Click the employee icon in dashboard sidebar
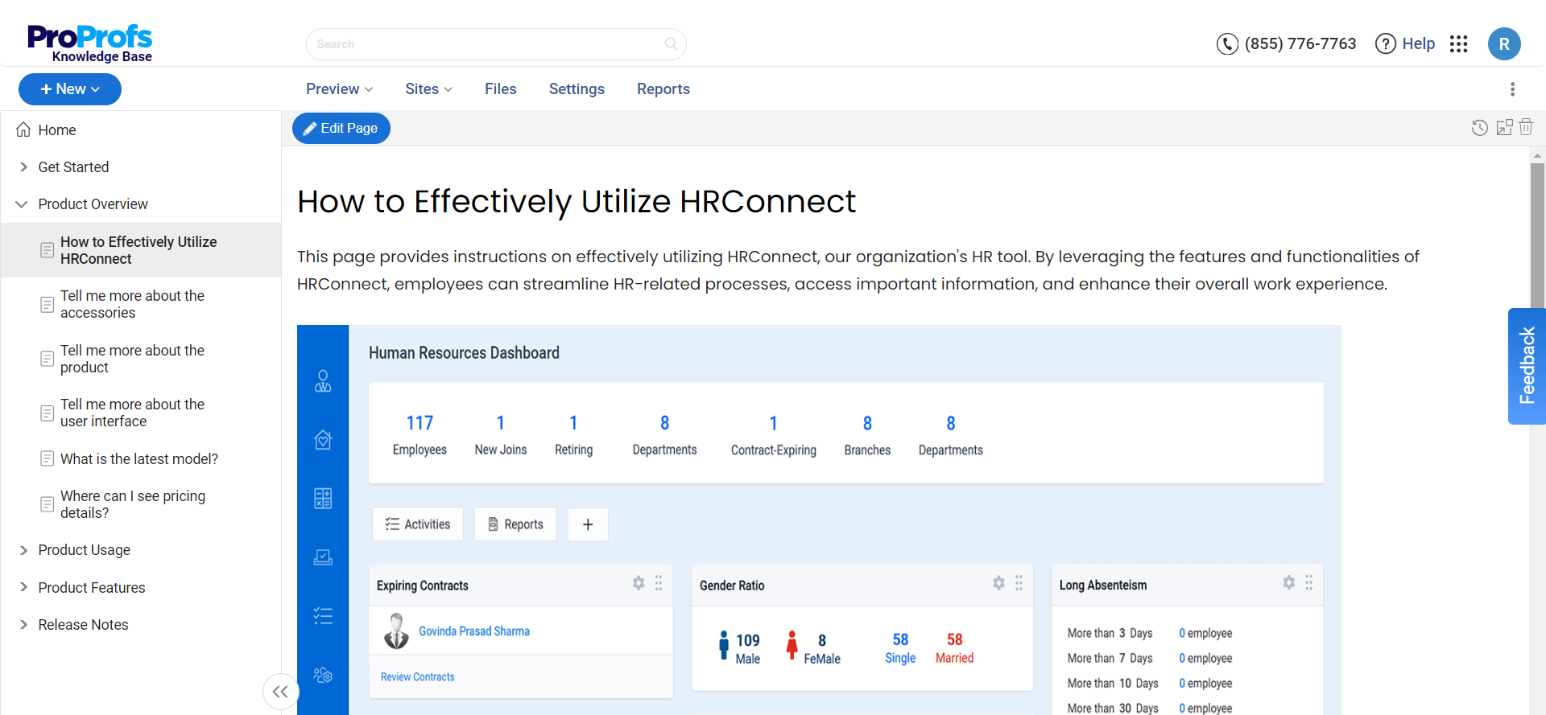This screenshot has height=715, width=1546. [x=323, y=381]
